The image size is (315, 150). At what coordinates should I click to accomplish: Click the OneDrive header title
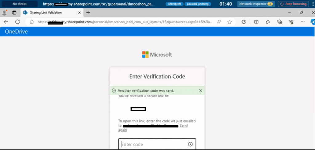[x=16, y=31]
